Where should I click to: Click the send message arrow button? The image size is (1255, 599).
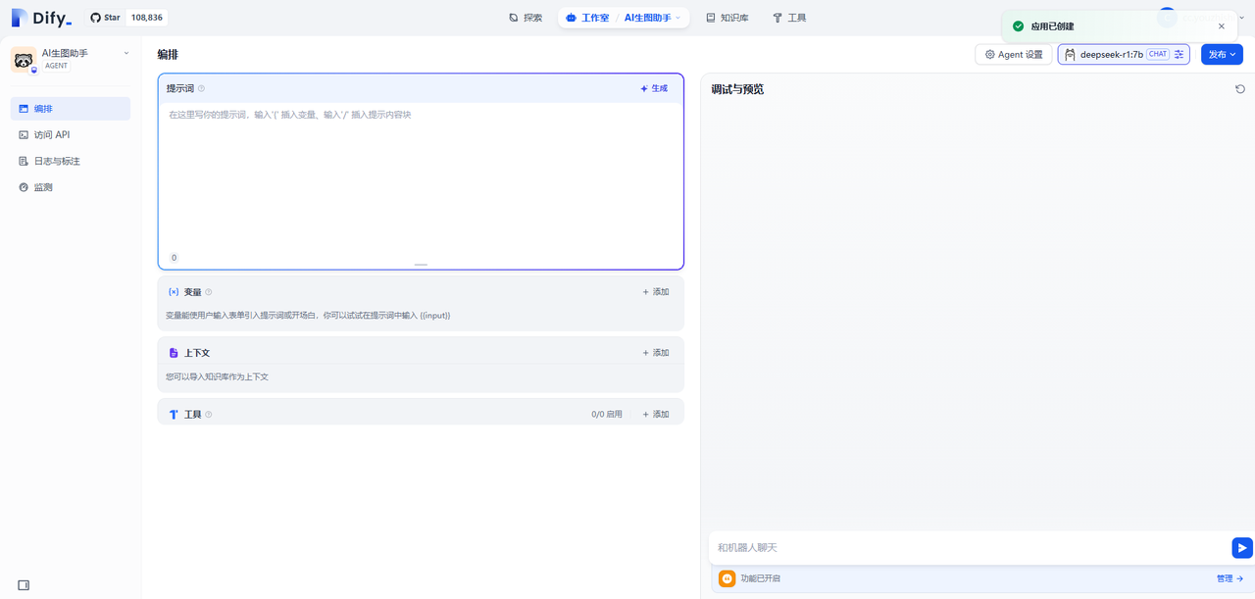pyautogui.click(x=1241, y=548)
